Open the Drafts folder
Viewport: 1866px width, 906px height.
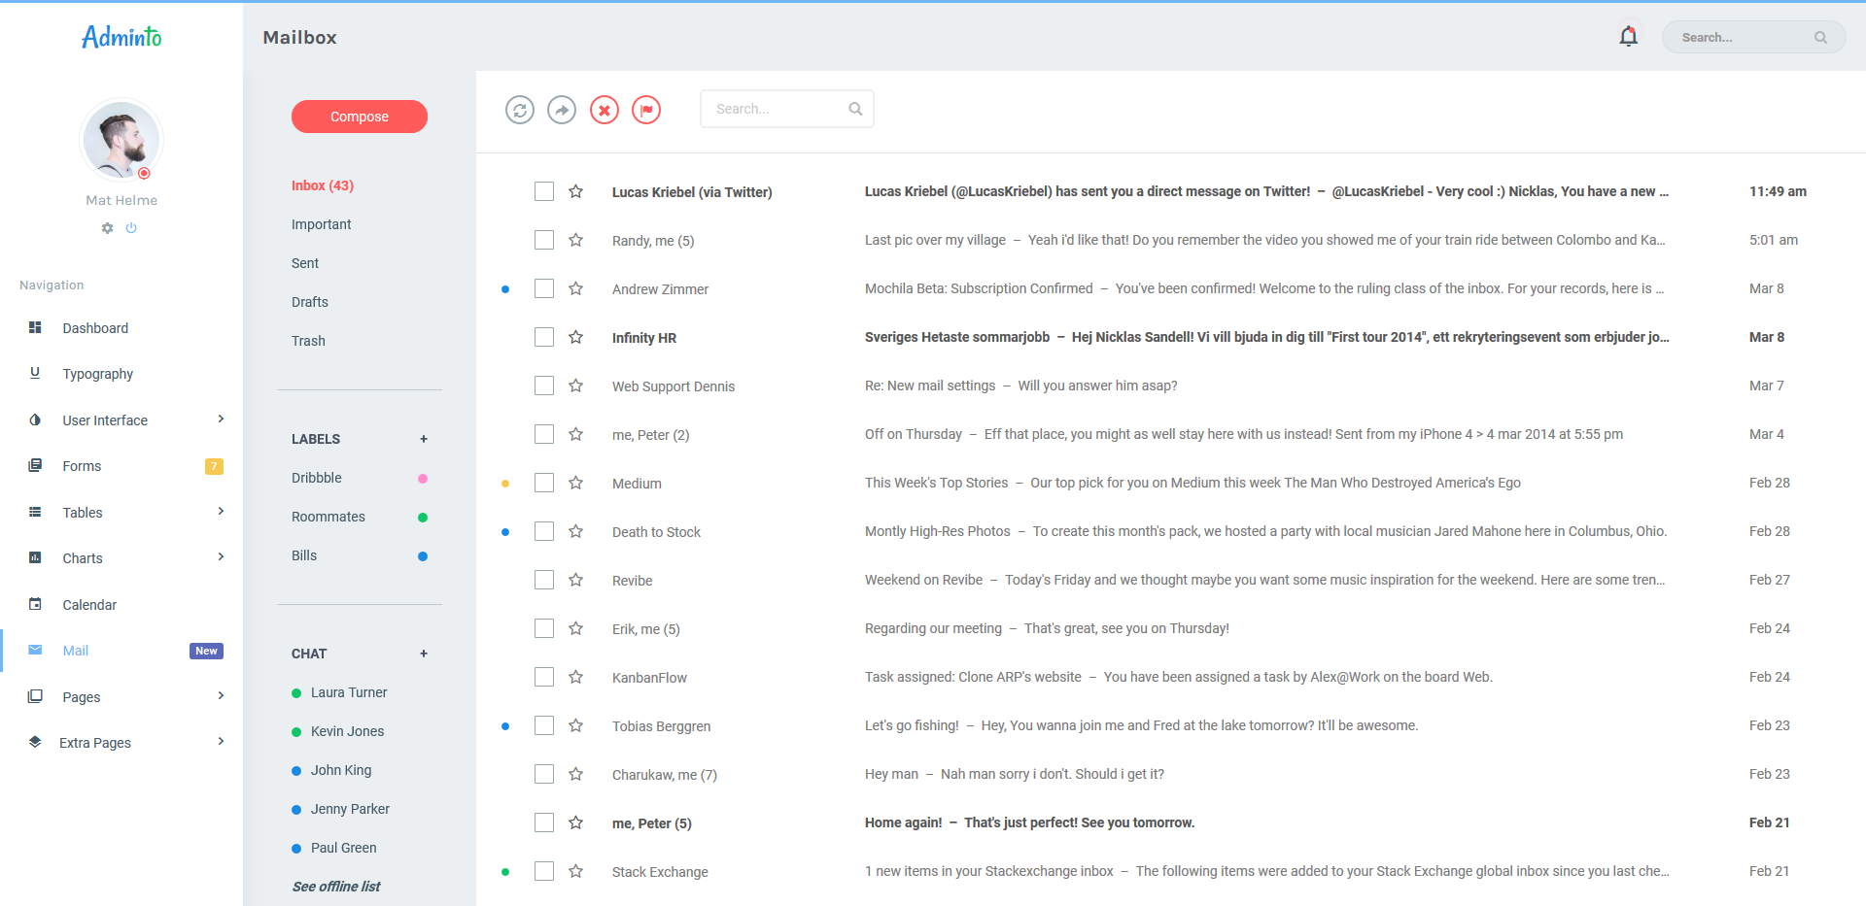pos(309,302)
